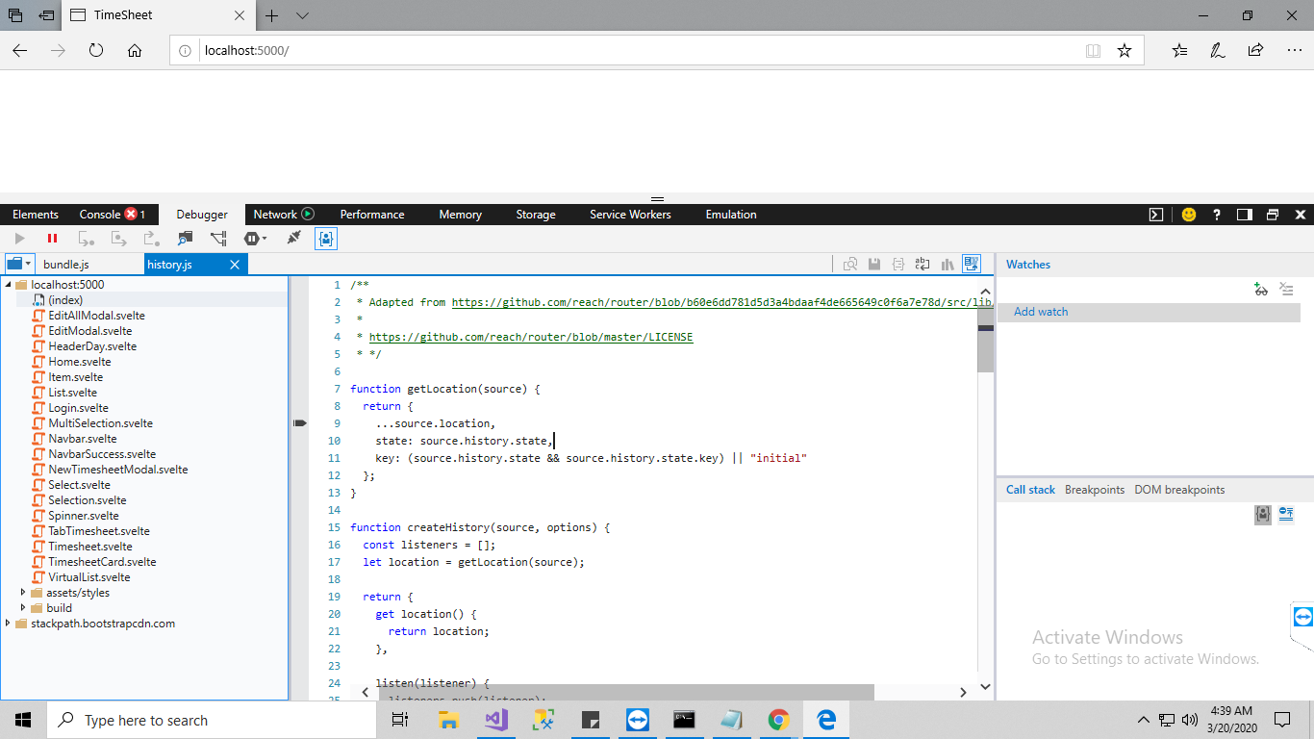
Task: Toggle break on exceptions
Action: 251,238
